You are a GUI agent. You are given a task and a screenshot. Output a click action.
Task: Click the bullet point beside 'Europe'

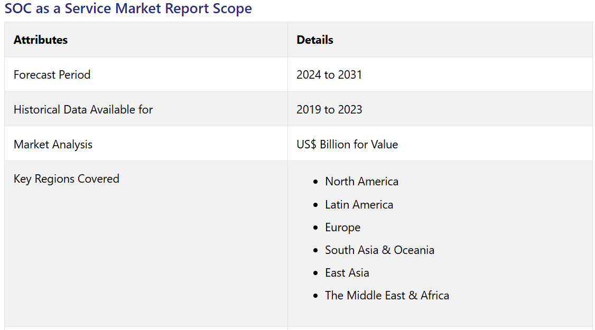(315, 228)
